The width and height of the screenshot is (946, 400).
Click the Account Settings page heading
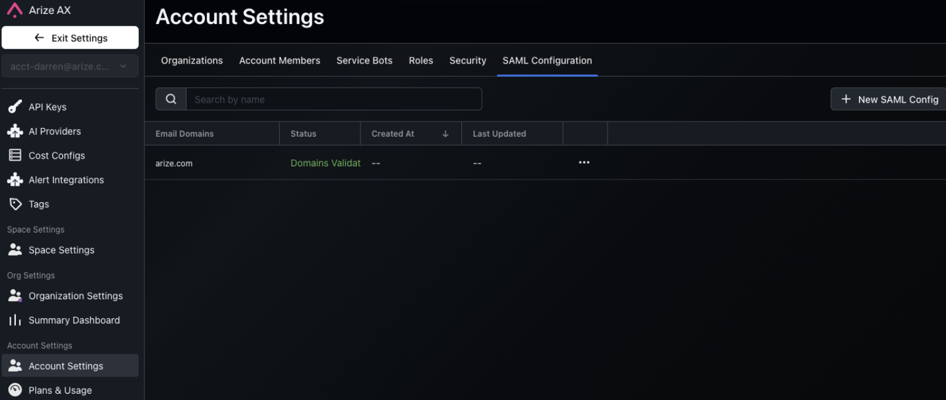[240, 17]
